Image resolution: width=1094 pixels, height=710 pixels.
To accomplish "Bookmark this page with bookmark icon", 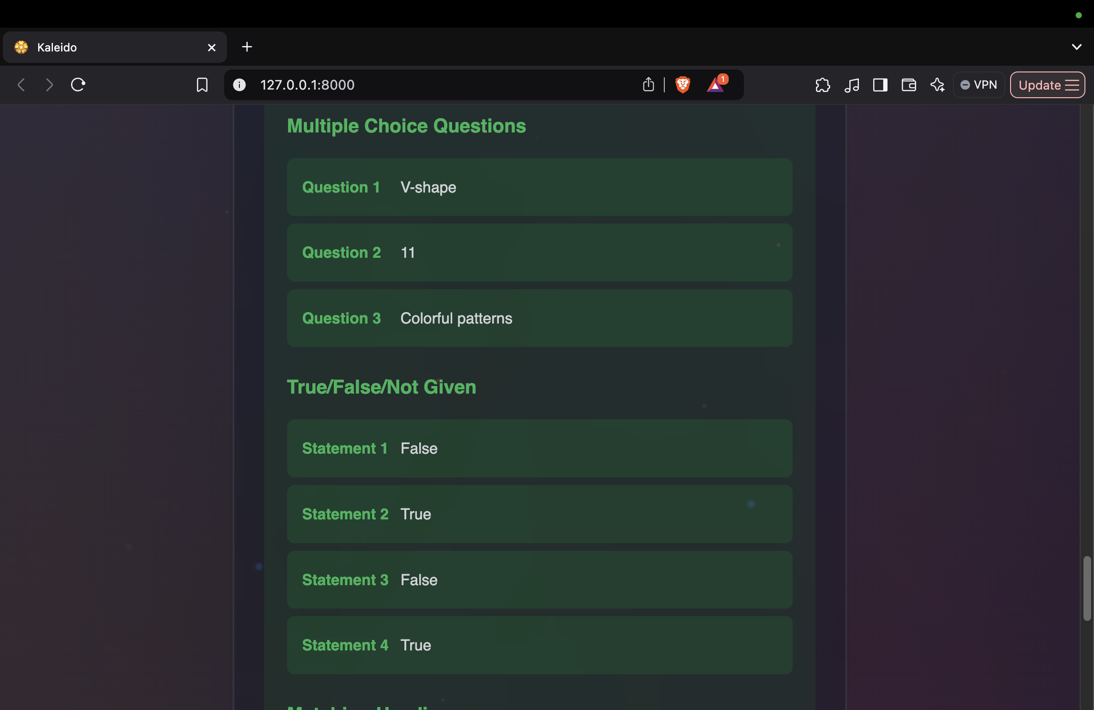I will pos(202,85).
